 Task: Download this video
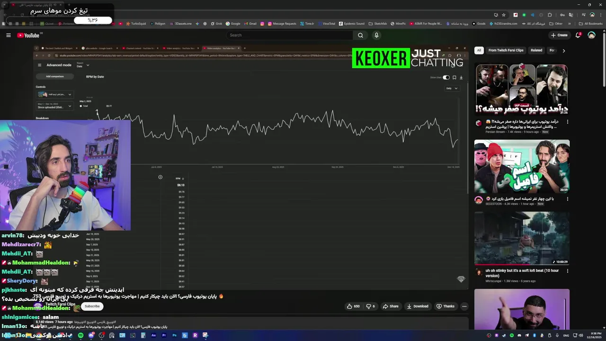pos(418,306)
